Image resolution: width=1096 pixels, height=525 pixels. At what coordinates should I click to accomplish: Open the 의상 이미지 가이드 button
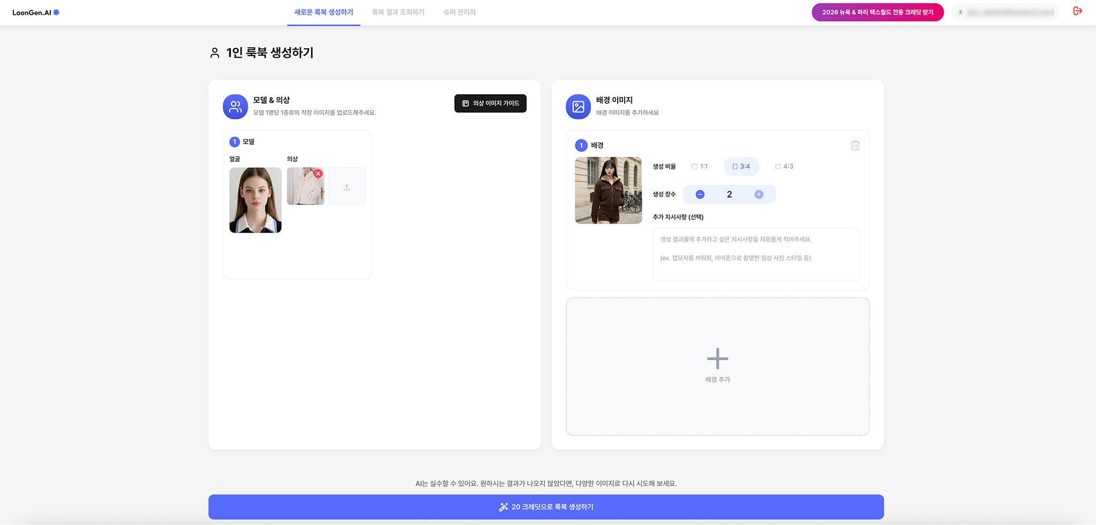[490, 103]
